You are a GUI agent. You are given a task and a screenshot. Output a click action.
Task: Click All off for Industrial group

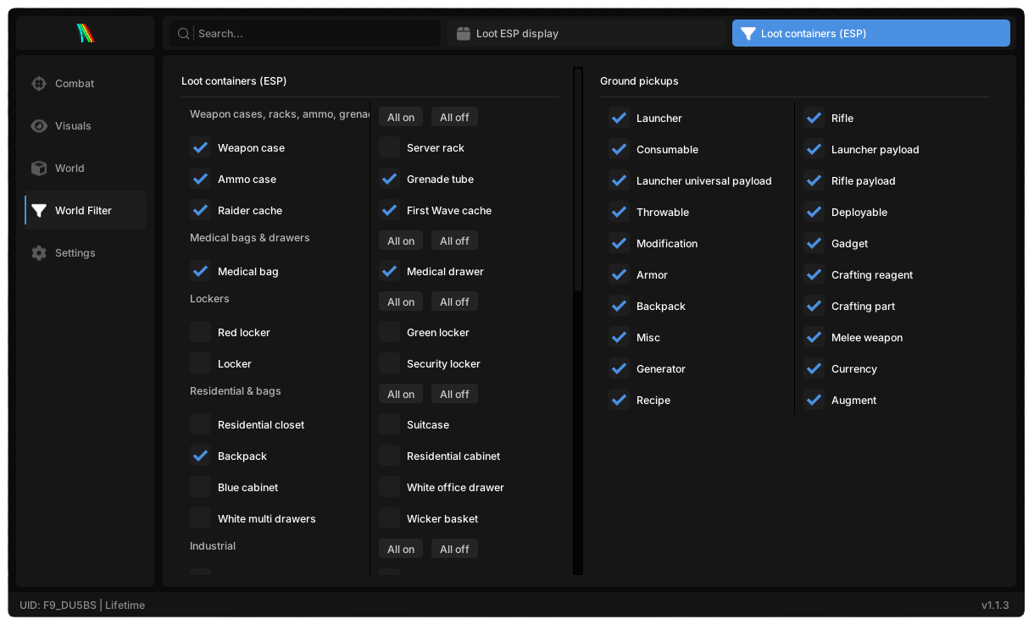454,549
